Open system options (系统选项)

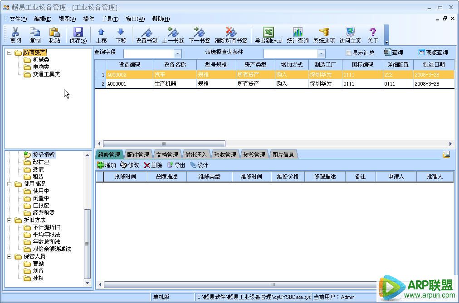pos(323,34)
